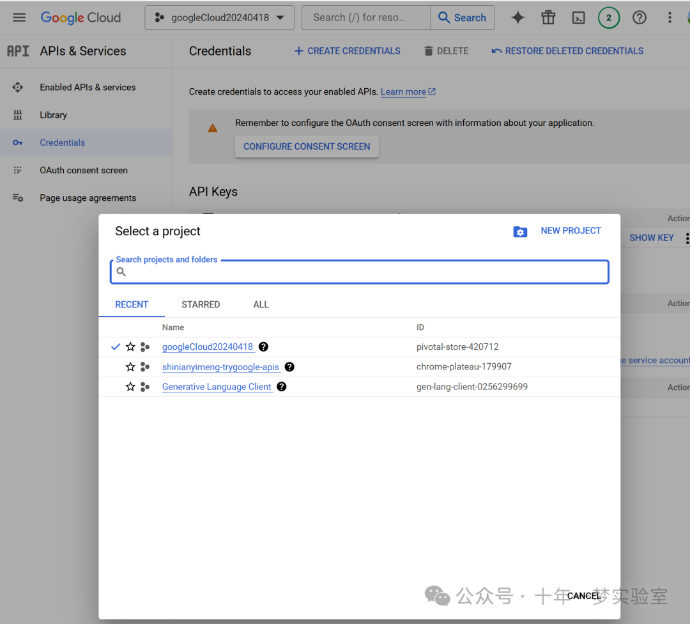Click help icon next to shinianyimeng-trygoogle-apis

(x=289, y=367)
